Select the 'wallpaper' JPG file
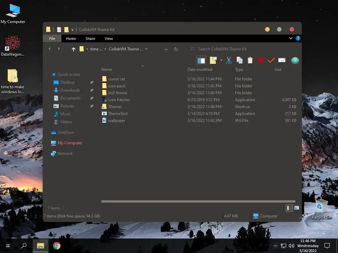 pos(117,121)
